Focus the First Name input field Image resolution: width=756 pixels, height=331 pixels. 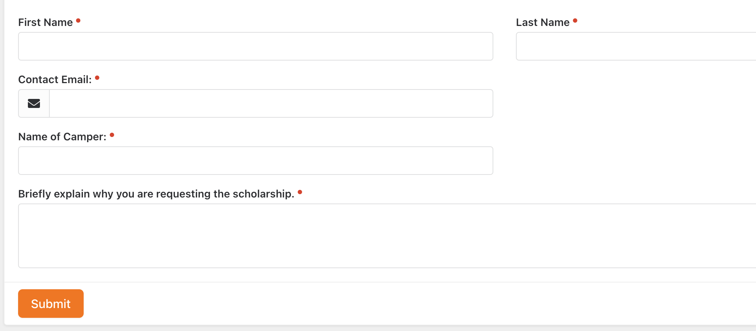click(256, 46)
